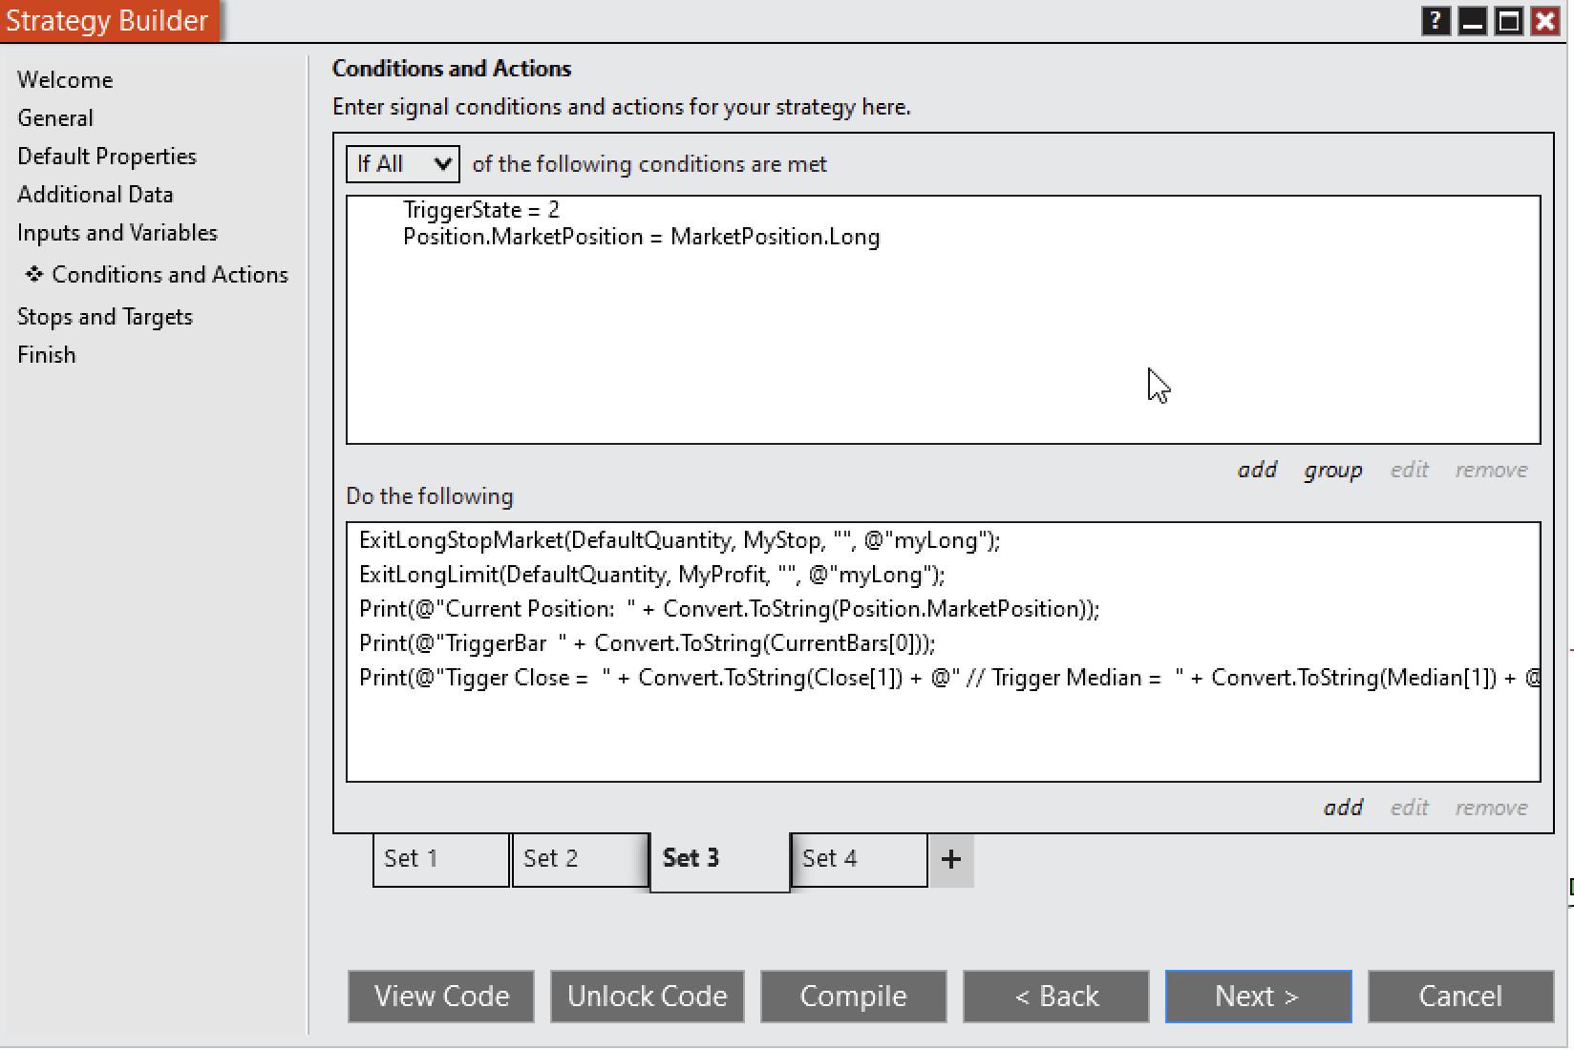This screenshot has height=1050, width=1574.
Task: Minimize the Strategy Builder window
Action: coord(1473,20)
